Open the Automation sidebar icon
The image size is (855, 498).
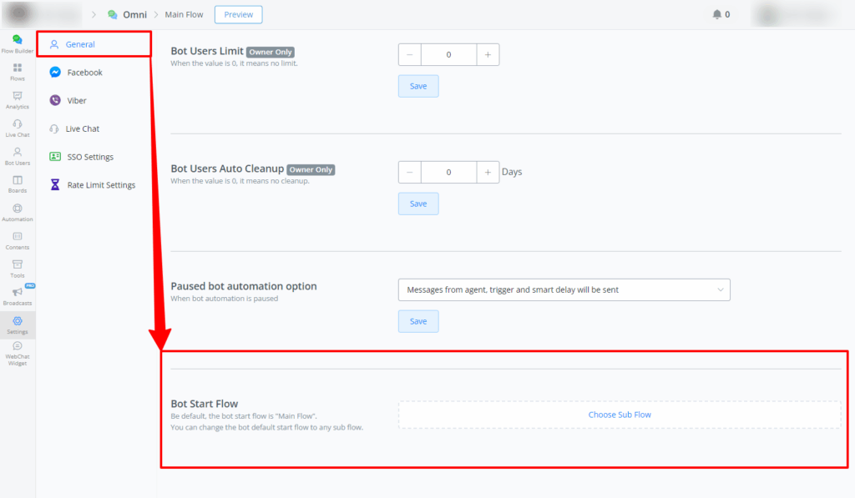pyautogui.click(x=18, y=209)
